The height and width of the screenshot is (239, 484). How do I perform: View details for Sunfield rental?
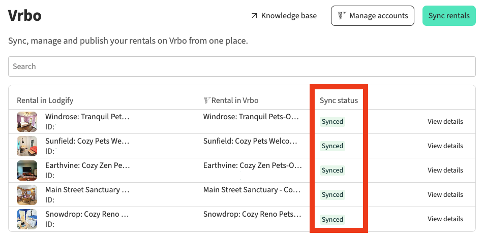coord(445,146)
